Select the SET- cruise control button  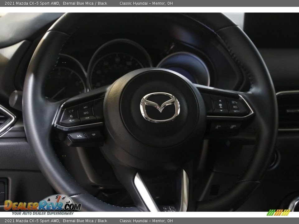pos(236,111)
